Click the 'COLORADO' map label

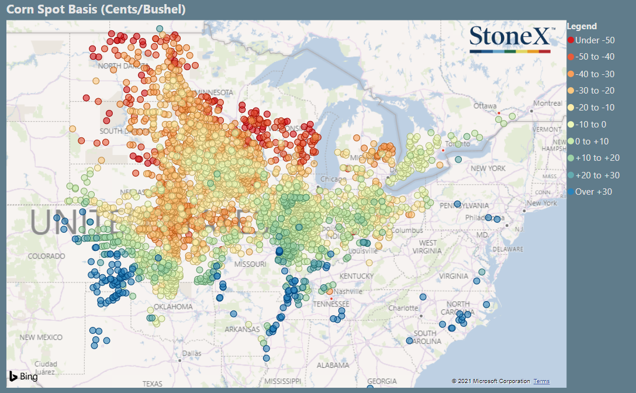click(46, 256)
